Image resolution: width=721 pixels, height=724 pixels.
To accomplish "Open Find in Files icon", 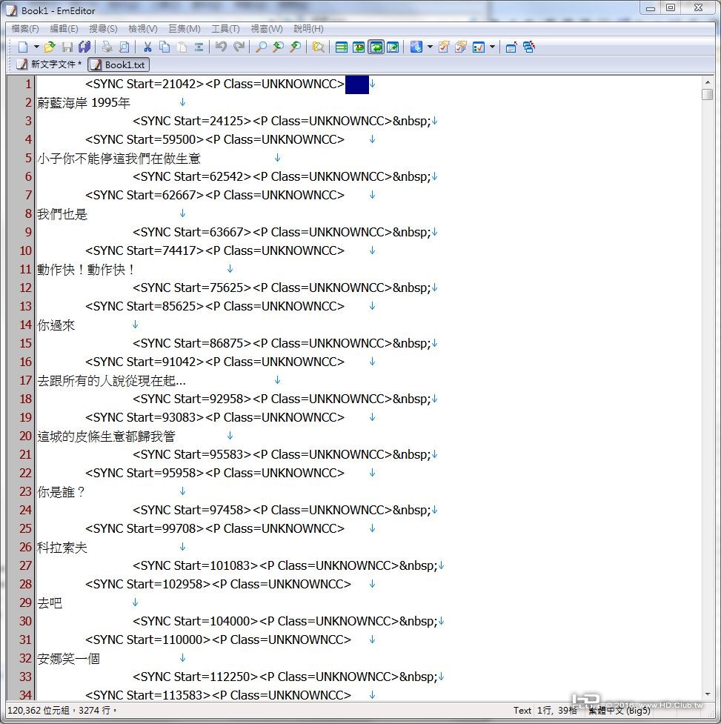I will [x=319, y=47].
